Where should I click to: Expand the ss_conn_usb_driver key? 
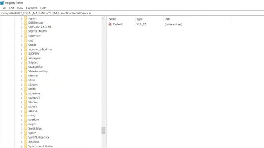point(21,49)
